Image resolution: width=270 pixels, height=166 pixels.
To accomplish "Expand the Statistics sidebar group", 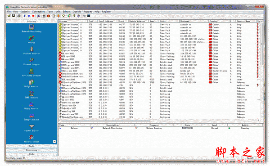I will [x=31, y=150].
